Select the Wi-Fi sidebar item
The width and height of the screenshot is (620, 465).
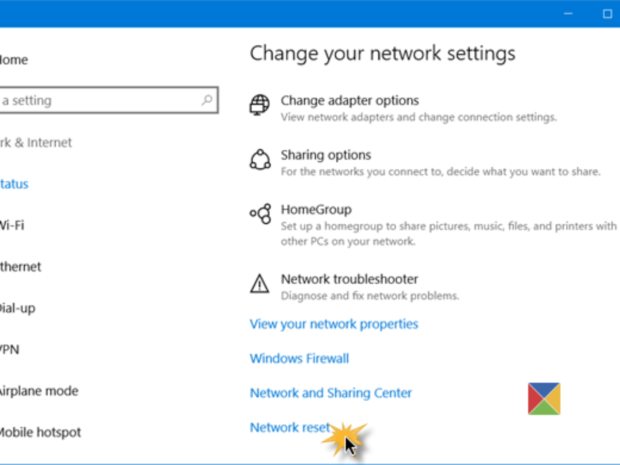[x=11, y=225]
